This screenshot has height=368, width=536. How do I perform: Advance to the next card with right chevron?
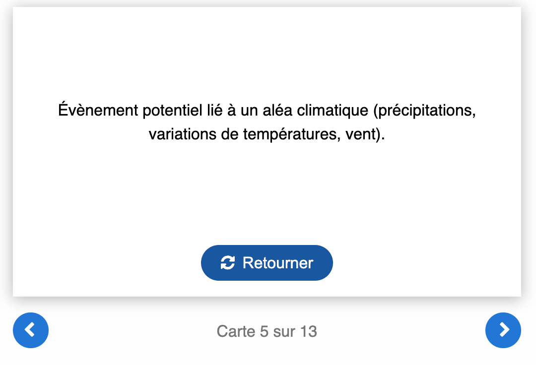coord(503,330)
